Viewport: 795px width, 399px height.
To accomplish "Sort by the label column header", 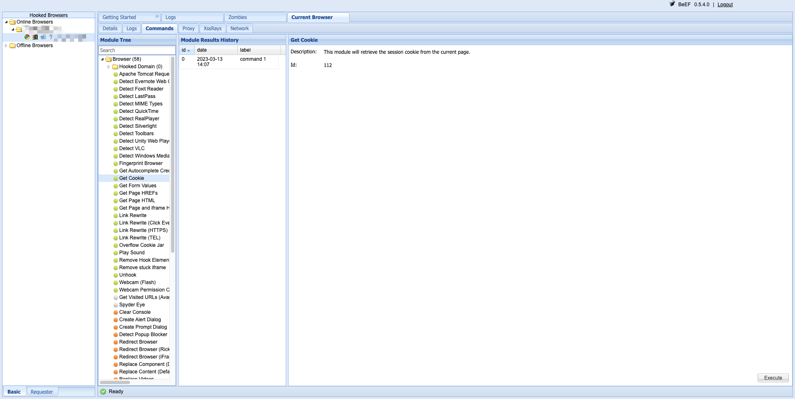I will (x=259, y=50).
